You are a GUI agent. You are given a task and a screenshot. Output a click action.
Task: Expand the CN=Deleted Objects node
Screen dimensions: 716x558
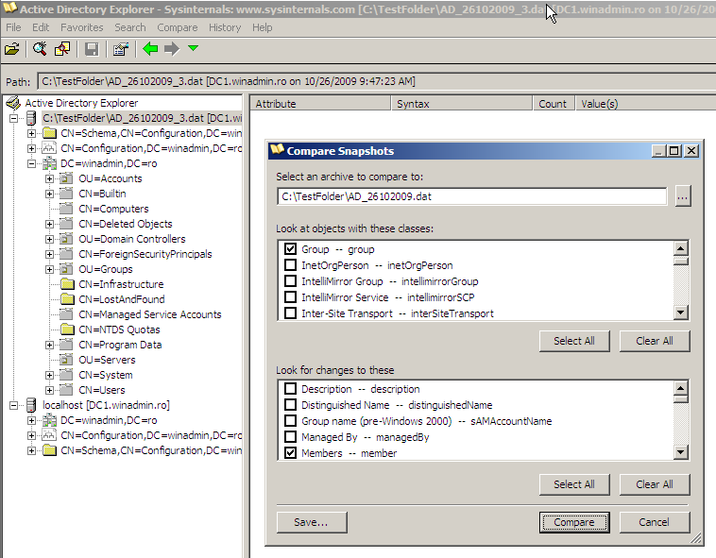click(x=49, y=224)
